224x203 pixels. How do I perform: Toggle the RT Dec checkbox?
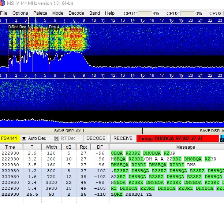click(x=56, y=138)
